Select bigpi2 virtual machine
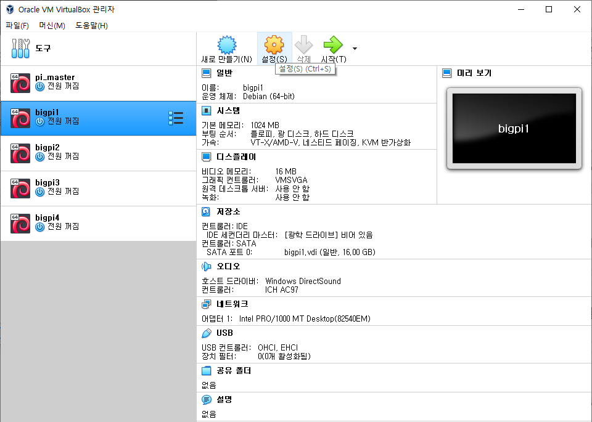This screenshot has height=422, width=592. pos(98,153)
